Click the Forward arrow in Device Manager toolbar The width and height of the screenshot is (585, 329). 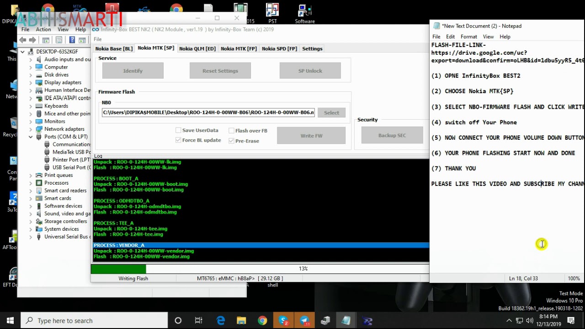click(x=32, y=40)
